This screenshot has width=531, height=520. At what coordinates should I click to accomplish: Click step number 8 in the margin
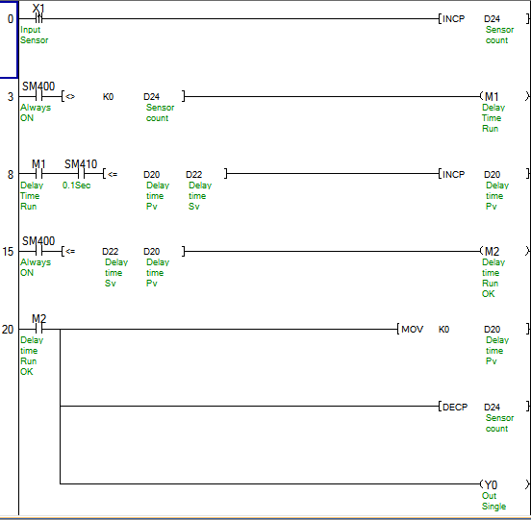pos(11,175)
